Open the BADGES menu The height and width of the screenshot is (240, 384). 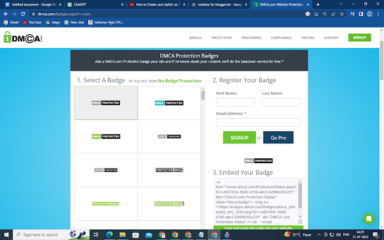[x=196, y=38]
